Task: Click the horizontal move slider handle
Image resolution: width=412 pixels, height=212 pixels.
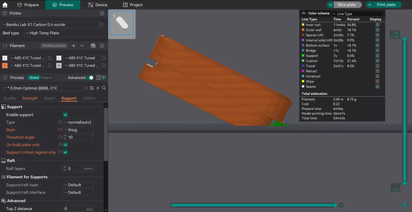Action: (x=335, y=205)
